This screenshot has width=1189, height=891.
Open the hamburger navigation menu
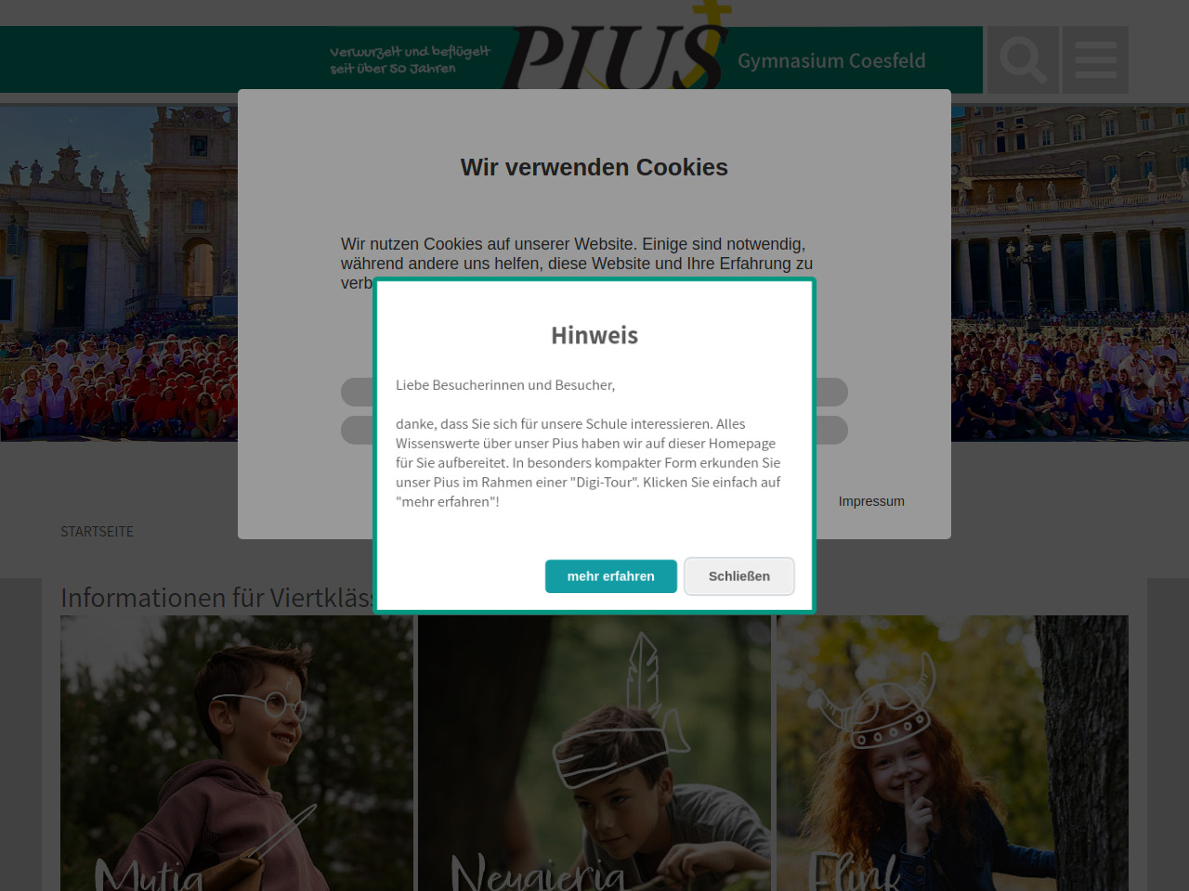click(1095, 60)
